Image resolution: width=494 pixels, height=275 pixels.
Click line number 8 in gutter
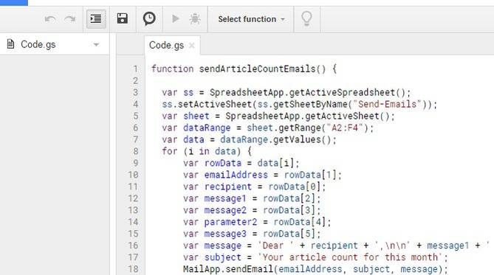click(135, 151)
